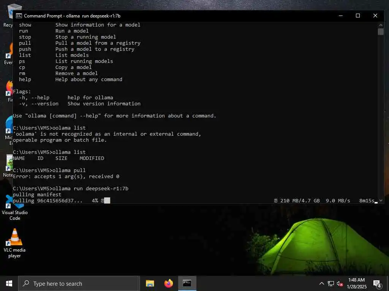
Task: Open the clock showing 1:48 AM
Action: tap(356, 283)
